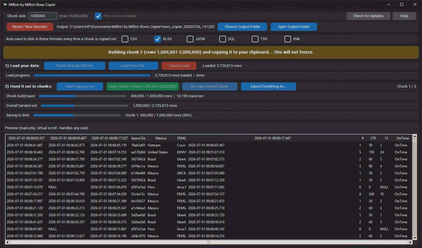Click '1,000,000 / 2,729,813 rows' text
The image size is (422, 248).
point(155,106)
